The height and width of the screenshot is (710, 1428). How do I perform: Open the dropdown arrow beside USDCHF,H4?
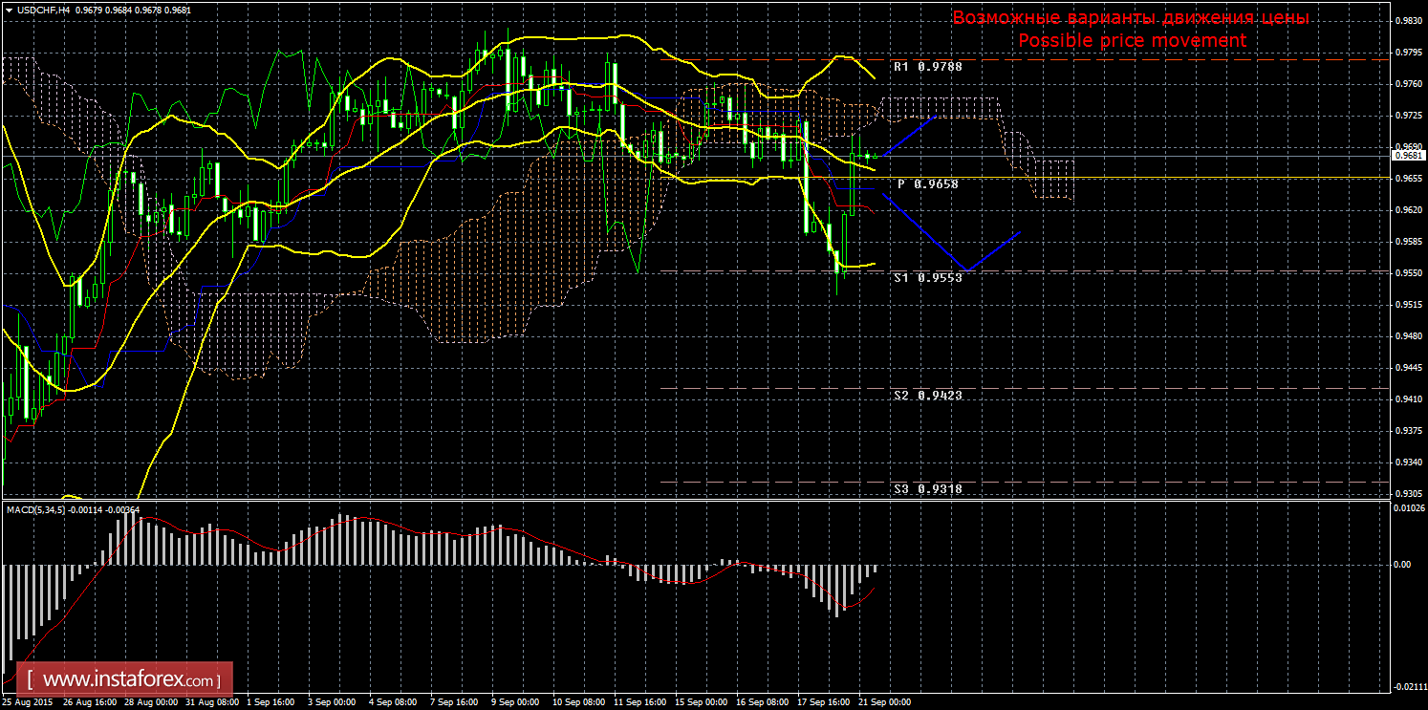[8, 10]
